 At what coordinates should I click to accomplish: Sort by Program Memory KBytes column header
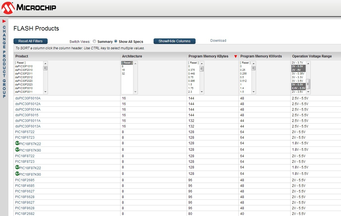coord(208,56)
